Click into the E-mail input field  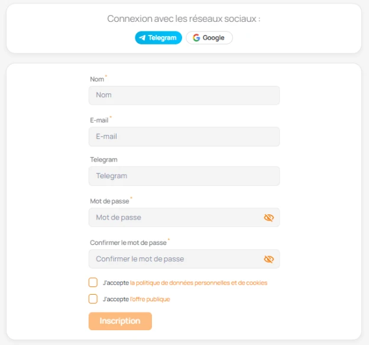pyautogui.click(x=184, y=137)
